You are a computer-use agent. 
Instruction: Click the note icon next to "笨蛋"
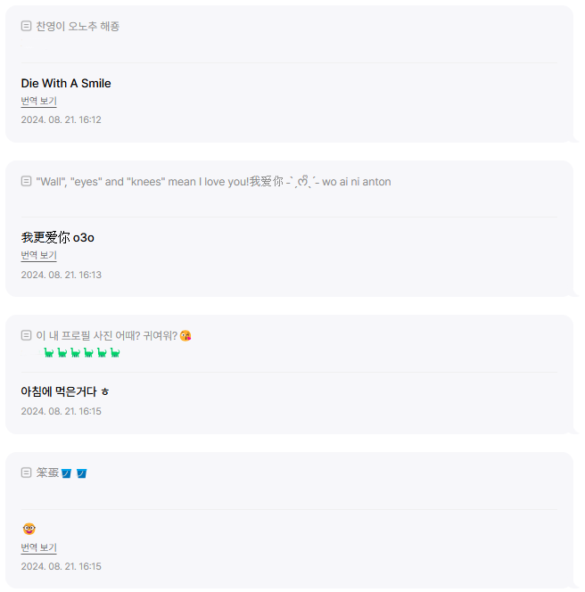(x=26, y=473)
